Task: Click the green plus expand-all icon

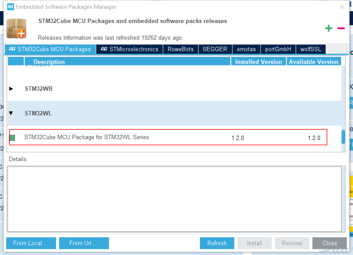Action: [329, 28]
